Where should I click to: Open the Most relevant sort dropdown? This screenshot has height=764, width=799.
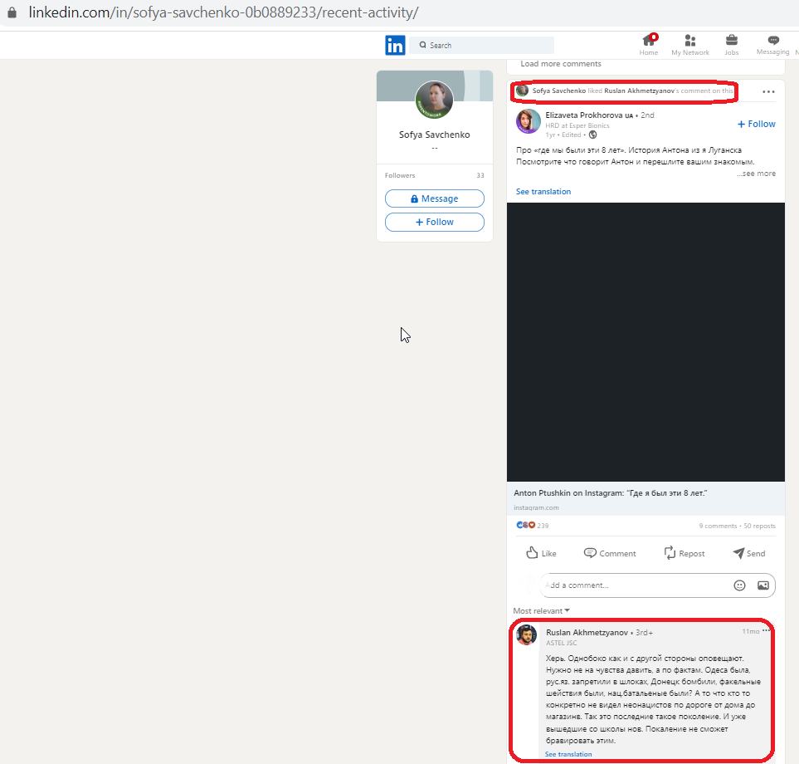tap(541, 611)
